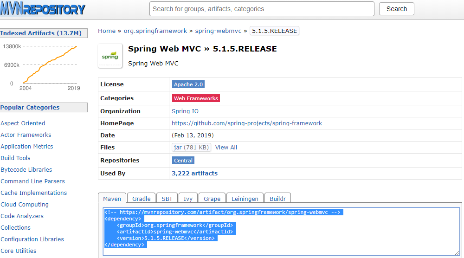Open the spring-webmvc breadcrumb link

[x=218, y=31]
